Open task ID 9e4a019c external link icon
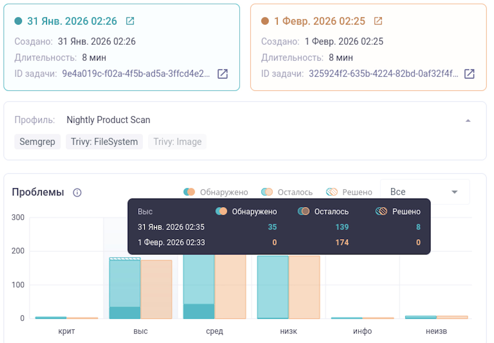The height and width of the screenshot is (343, 494). click(223, 74)
